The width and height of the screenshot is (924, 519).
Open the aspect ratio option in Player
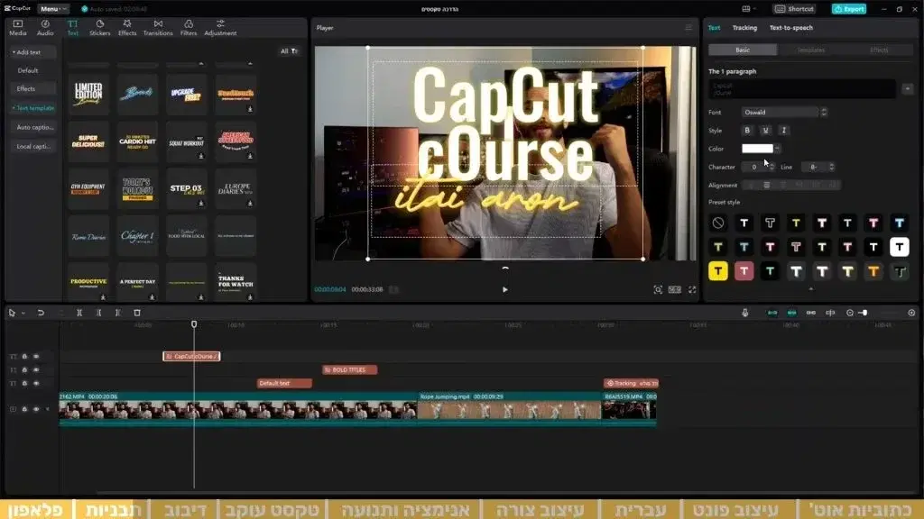(675, 289)
